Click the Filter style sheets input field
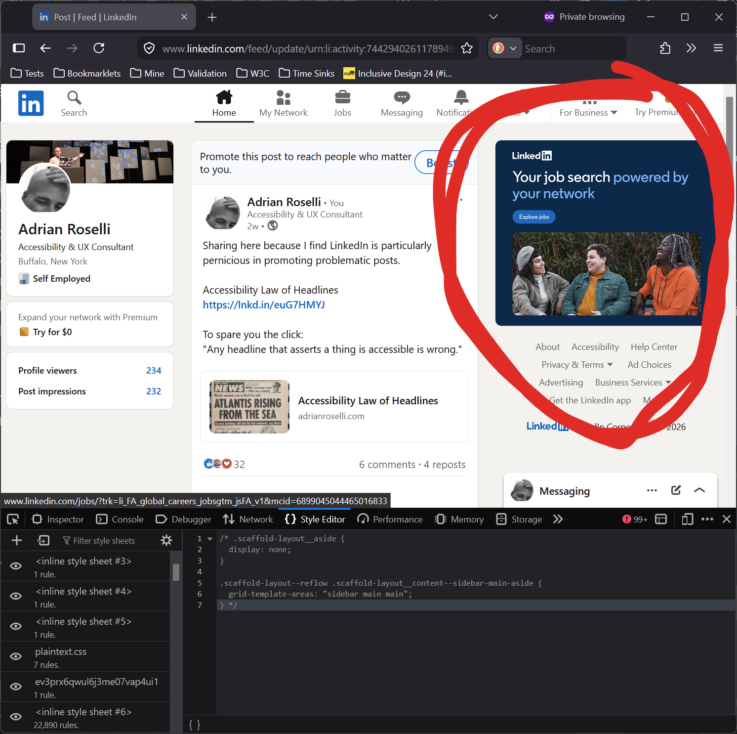Image resolution: width=737 pixels, height=734 pixels. tap(104, 541)
